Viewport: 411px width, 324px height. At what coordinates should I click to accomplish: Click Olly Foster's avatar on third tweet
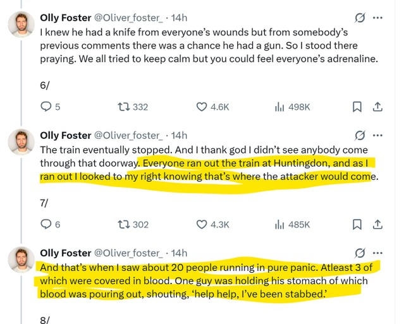coord(21,260)
